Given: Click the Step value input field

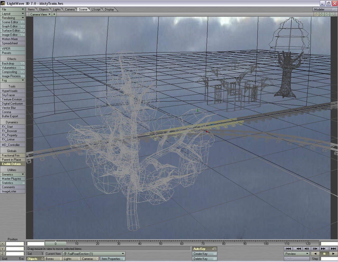Looking at the screenshot, I should (329, 259).
